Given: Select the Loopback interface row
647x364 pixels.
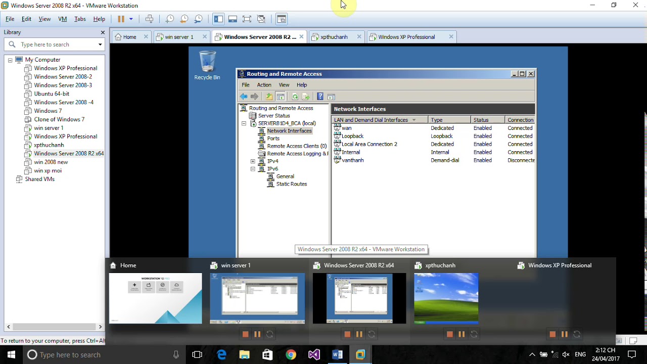Looking at the screenshot, I should tap(434, 136).
